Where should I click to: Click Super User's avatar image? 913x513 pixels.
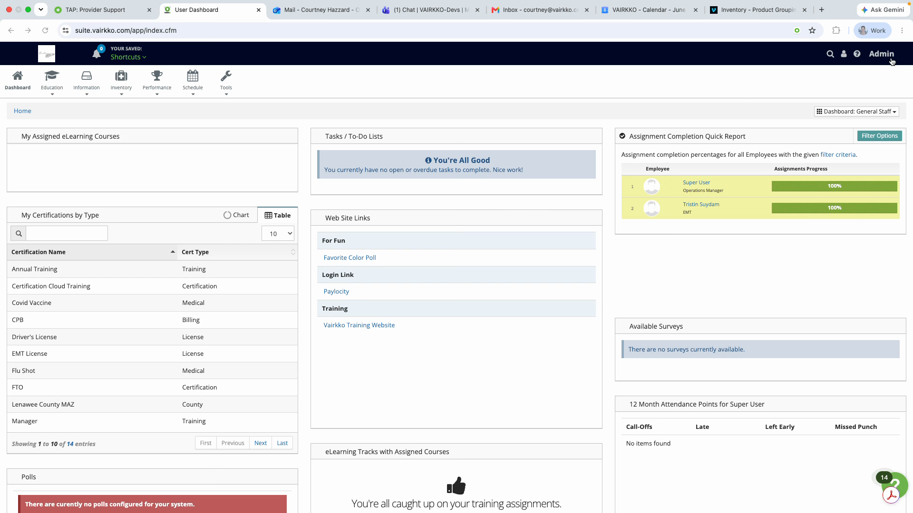click(x=651, y=186)
